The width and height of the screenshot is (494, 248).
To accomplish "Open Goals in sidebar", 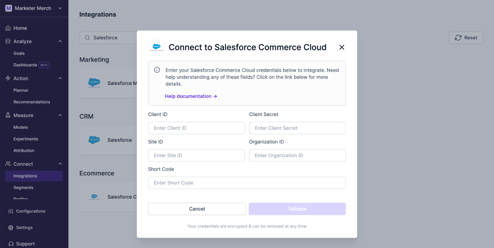I will coord(19,53).
